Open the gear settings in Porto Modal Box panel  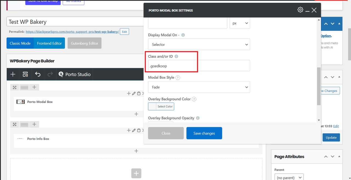(300, 10)
